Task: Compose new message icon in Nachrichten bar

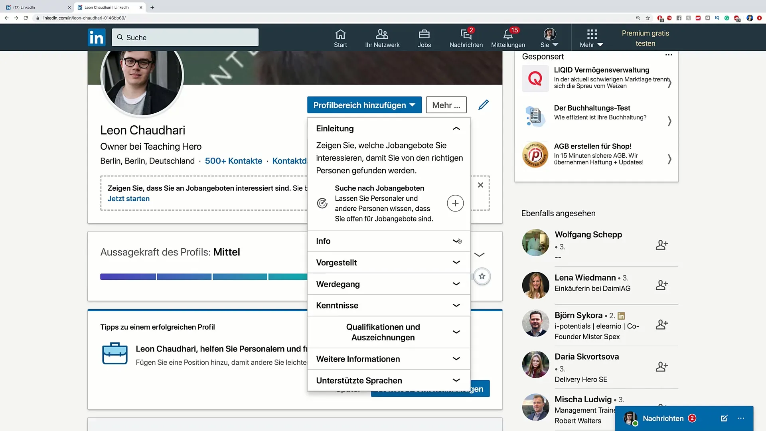Action: point(724,418)
